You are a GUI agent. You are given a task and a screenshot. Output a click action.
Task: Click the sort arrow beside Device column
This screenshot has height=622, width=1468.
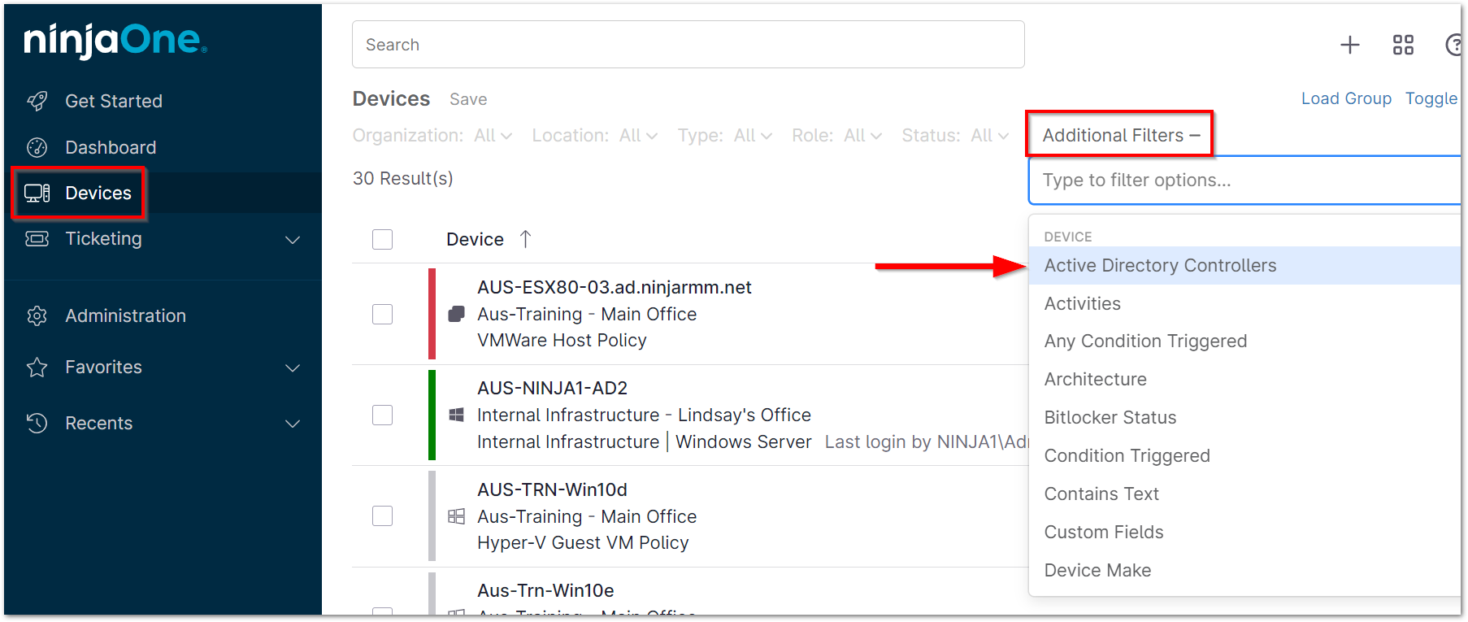(x=525, y=239)
